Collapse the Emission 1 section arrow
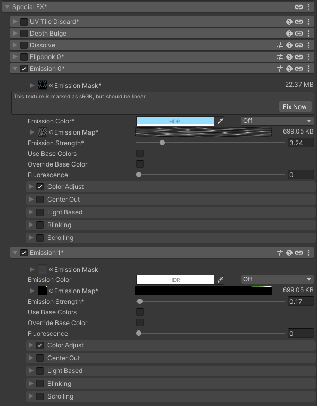317x406 pixels. (15, 252)
